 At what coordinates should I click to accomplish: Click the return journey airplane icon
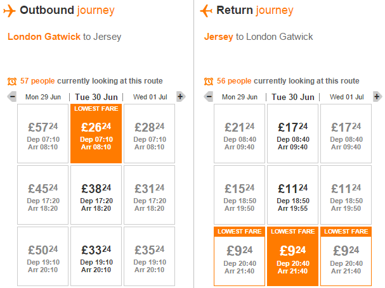pos(206,11)
